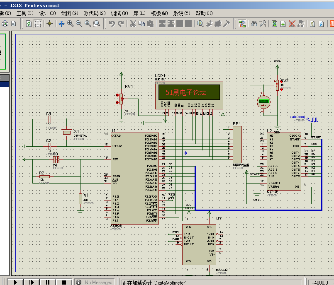The height and width of the screenshot is (285, 334).
Task: Open the 绘图(G) menu
Action: click(70, 13)
